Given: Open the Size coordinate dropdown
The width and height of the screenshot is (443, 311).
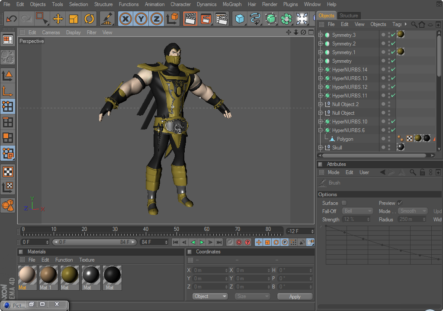Looking at the screenshot, I should pyautogui.click(x=252, y=296).
